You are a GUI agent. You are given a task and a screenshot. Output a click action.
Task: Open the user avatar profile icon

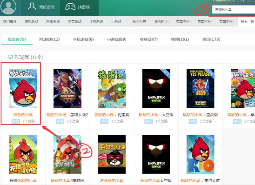(8, 7)
